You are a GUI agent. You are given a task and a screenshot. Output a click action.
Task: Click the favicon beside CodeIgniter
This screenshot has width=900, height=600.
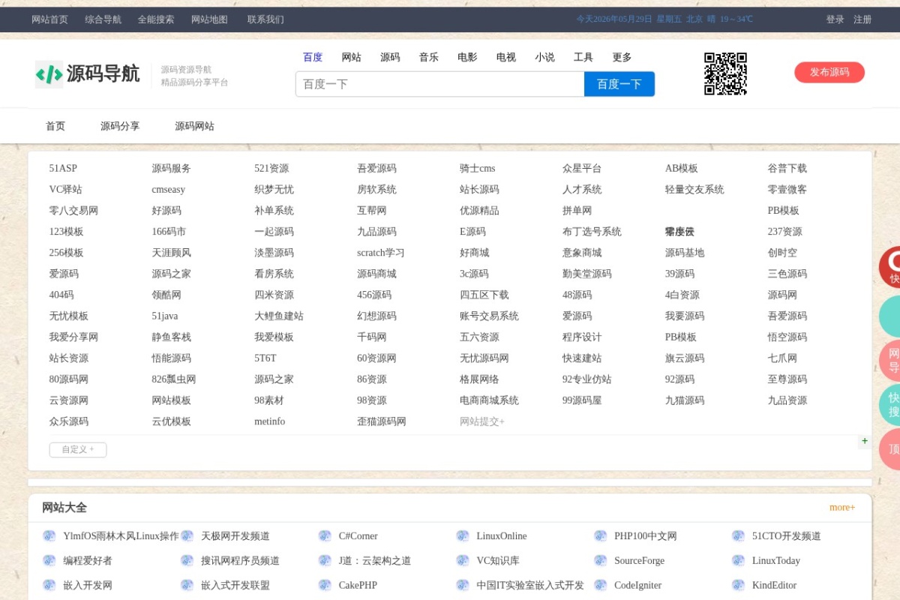pos(601,586)
